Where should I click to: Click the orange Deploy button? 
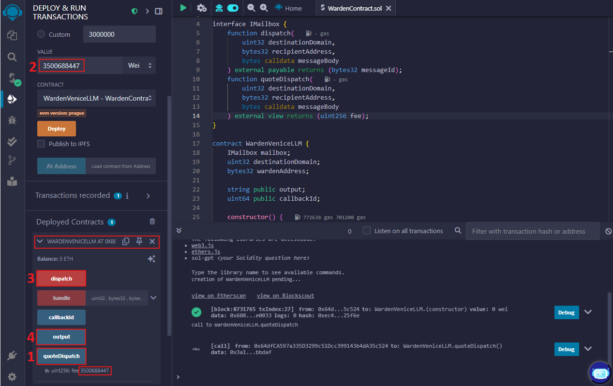[x=57, y=129]
